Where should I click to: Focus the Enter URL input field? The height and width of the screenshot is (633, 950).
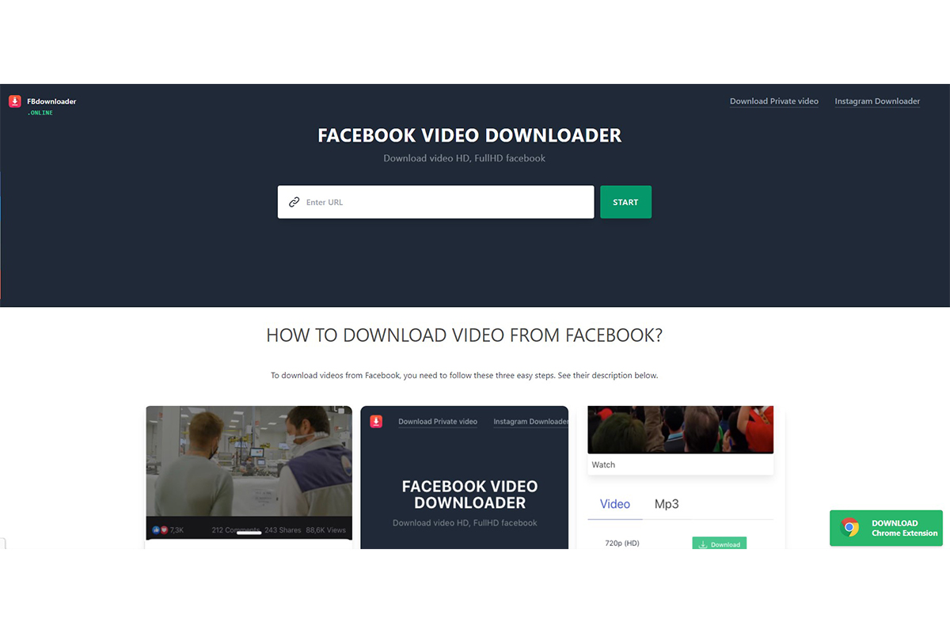tap(443, 203)
